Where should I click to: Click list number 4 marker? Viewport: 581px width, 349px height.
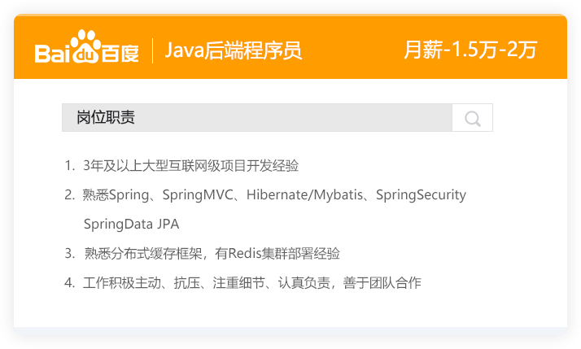(x=69, y=282)
